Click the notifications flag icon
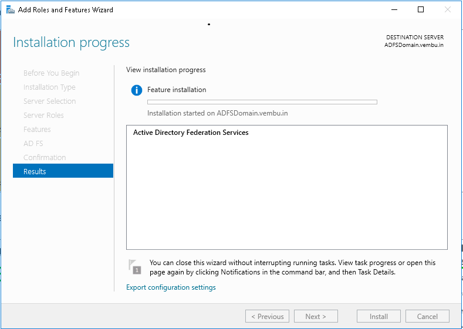 click(134, 267)
